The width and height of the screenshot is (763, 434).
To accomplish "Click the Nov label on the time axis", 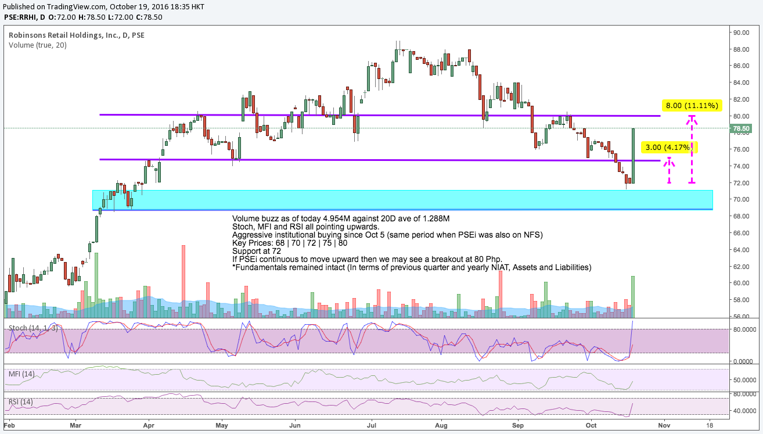I will pos(664,425).
